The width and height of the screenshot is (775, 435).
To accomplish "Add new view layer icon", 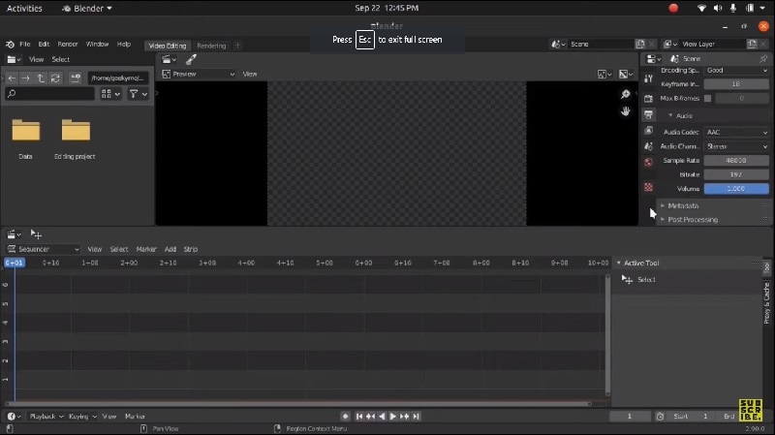I will click(752, 44).
